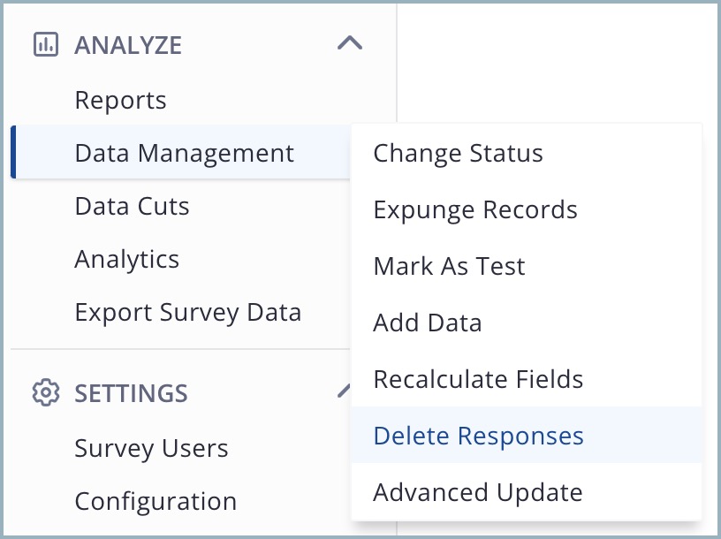Choose Export Survey Data

187,312
